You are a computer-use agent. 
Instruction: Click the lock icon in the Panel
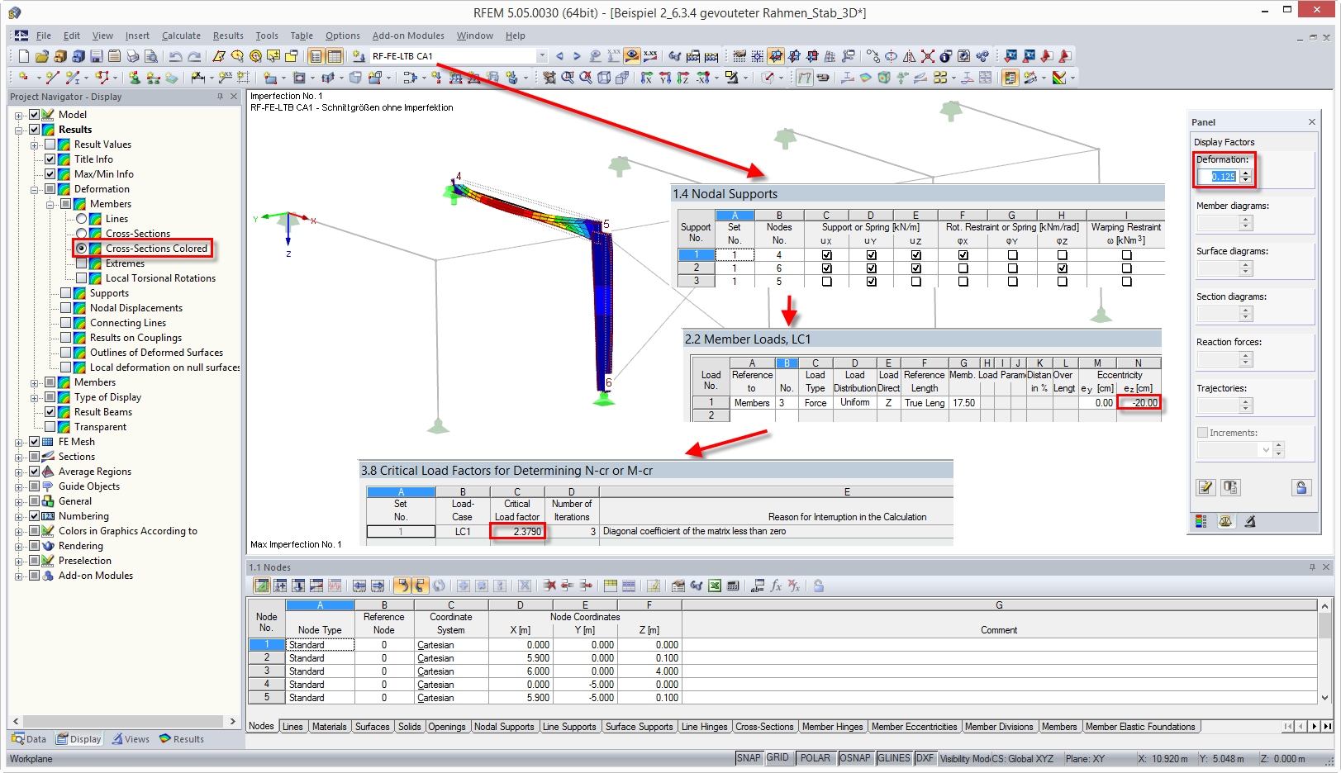click(1301, 487)
